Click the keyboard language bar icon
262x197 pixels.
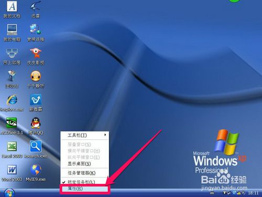(x=212, y=193)
